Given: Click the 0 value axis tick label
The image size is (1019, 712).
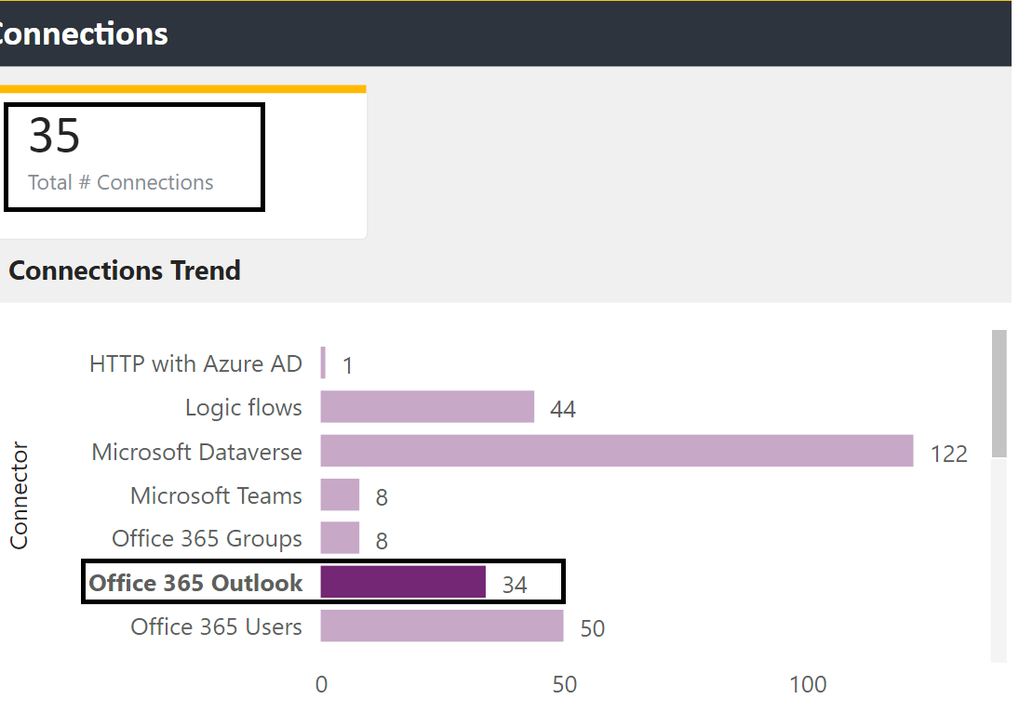Looking at the screenshot, I should click(321, 684).
